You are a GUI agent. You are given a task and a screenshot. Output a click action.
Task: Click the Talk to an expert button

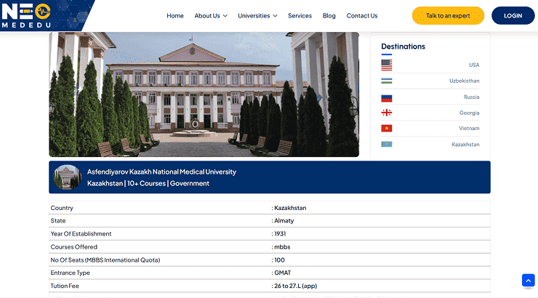click(448, 15)
